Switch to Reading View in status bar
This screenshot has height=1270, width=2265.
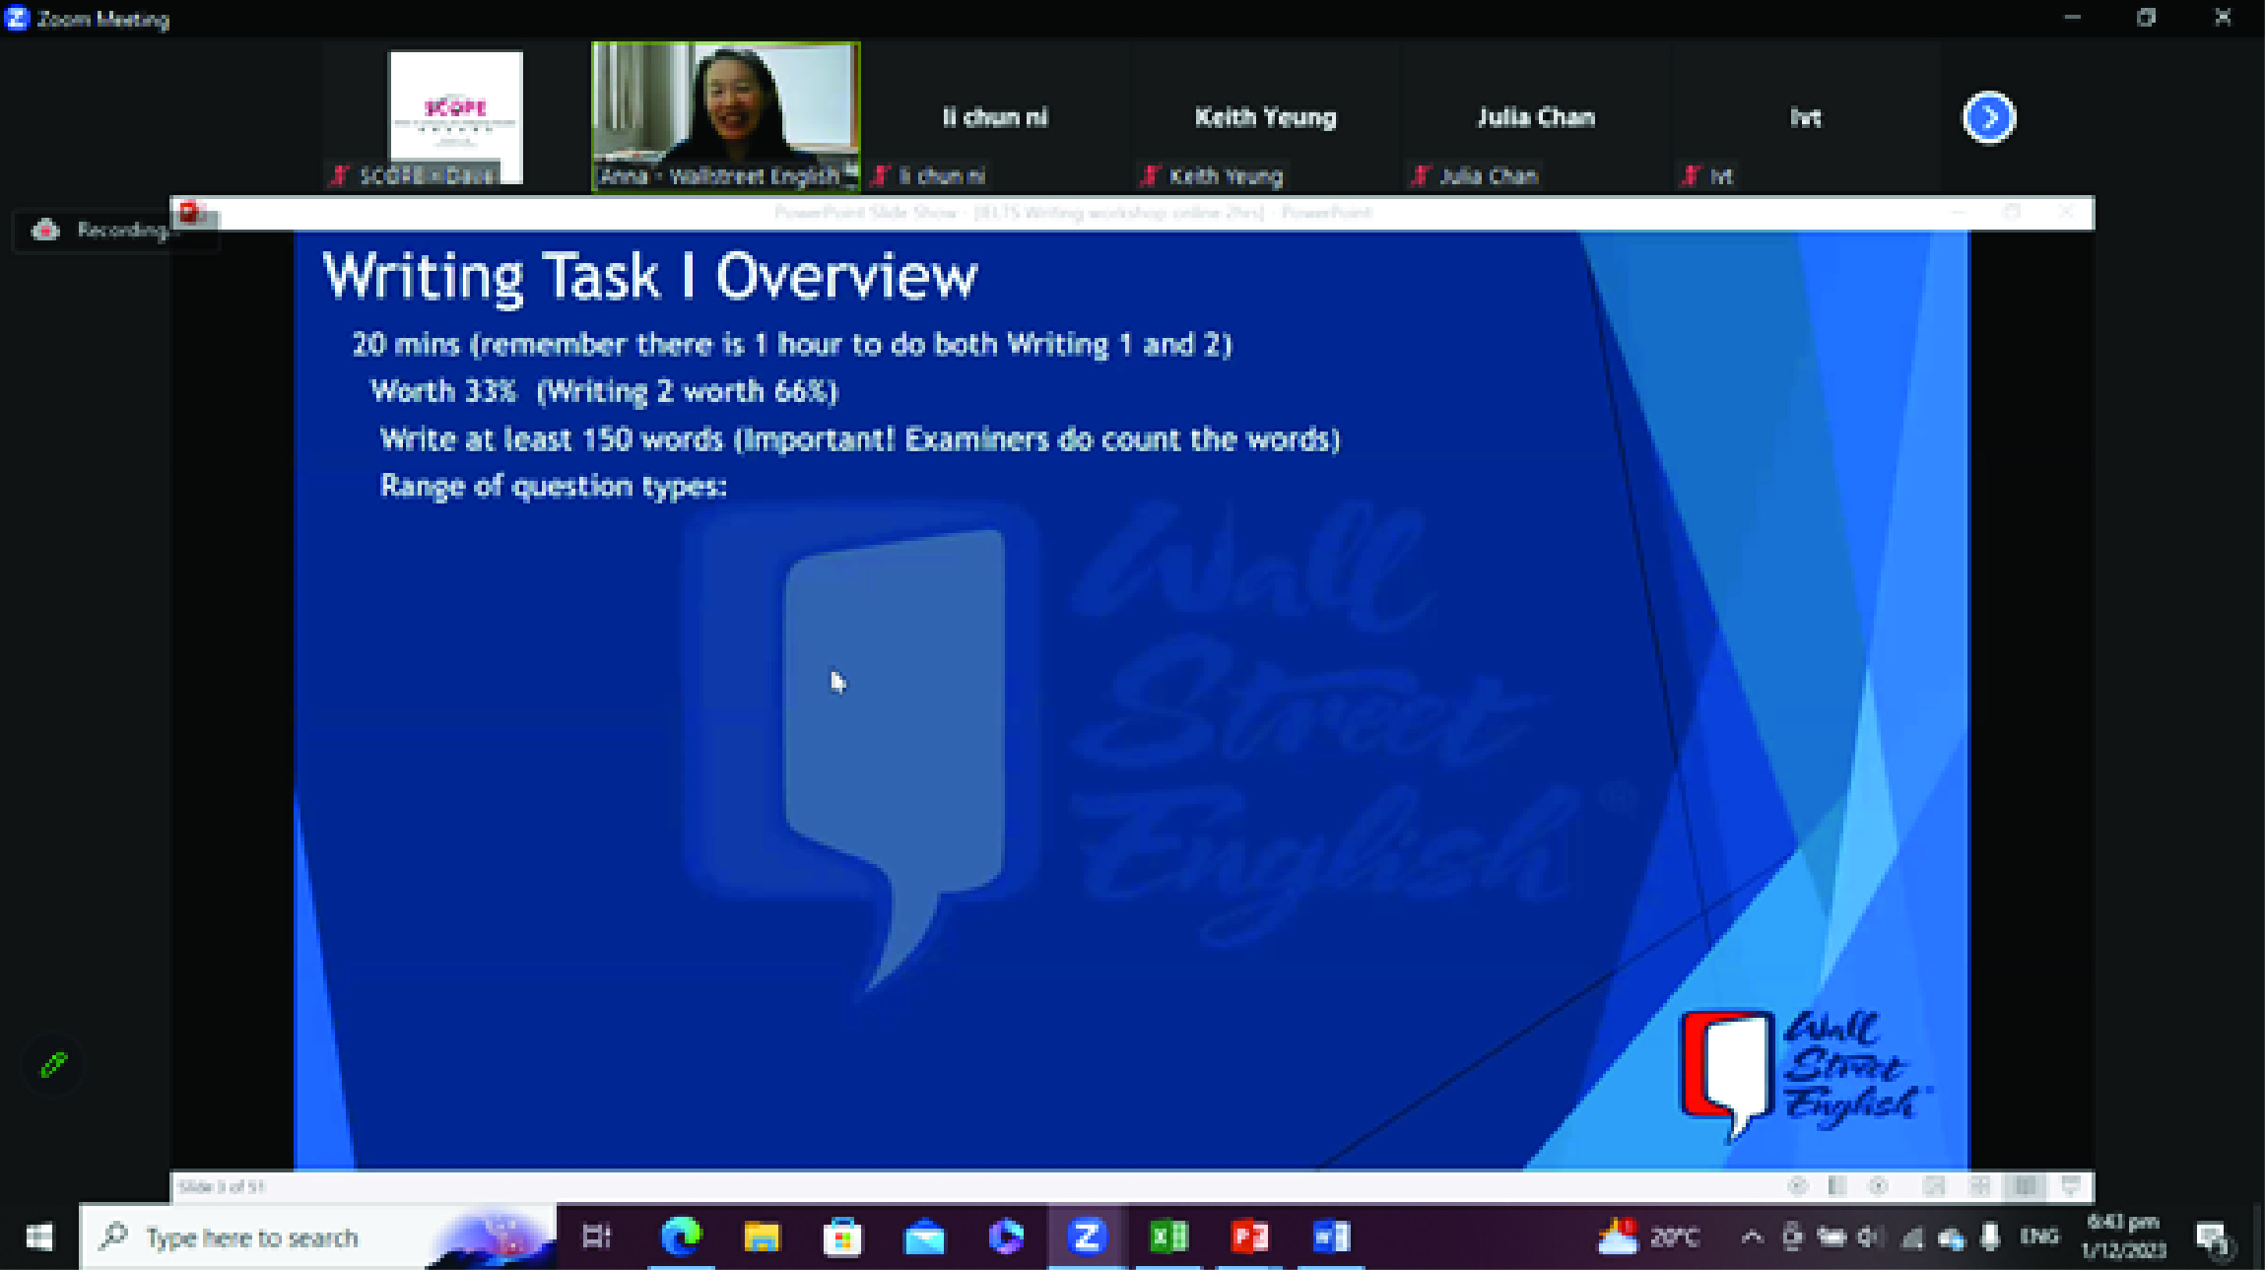[2025, 1186]
